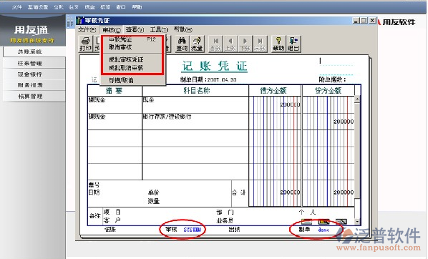The width and height of the screenshot is (428, 259).
Task: Click the 退出 exit toolbar icon
Action: [293, 44]
